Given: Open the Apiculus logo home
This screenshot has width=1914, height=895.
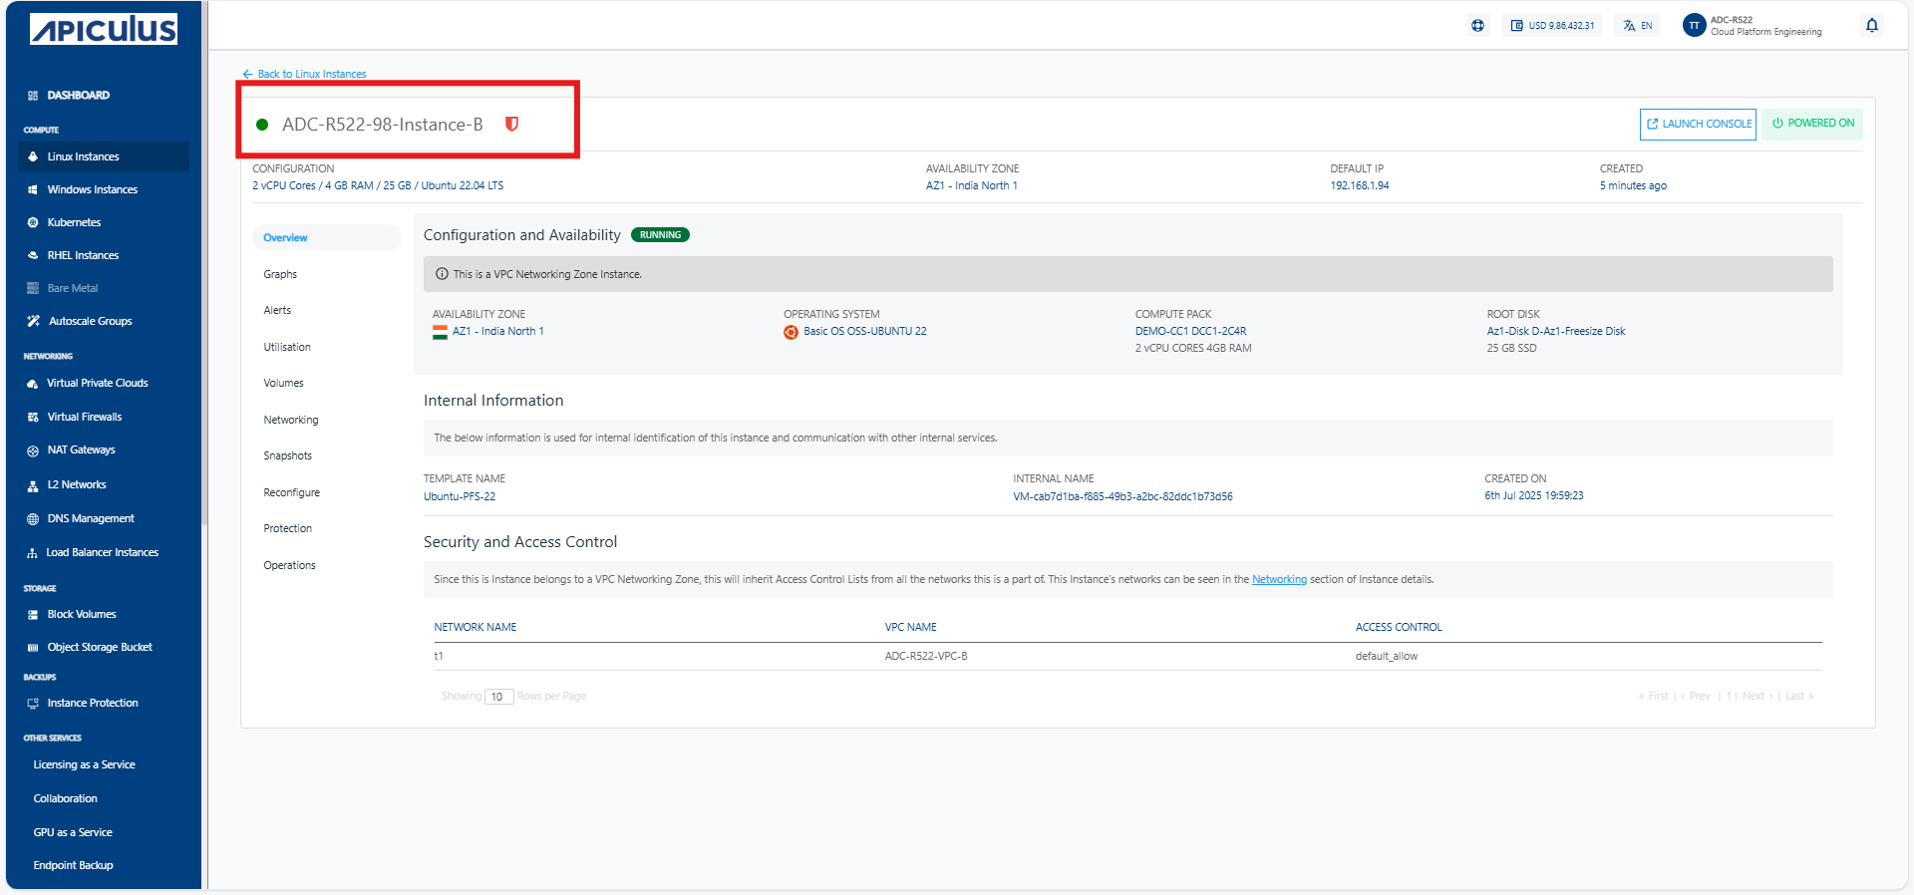Looking at the screenshot, I should 104,30.
